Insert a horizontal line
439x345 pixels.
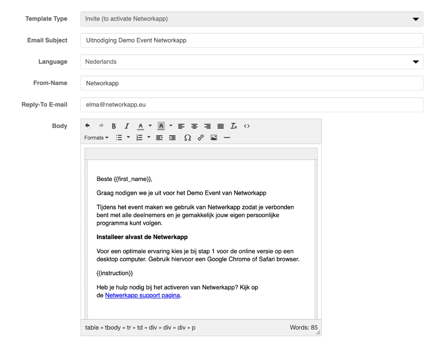click(227, 137)
